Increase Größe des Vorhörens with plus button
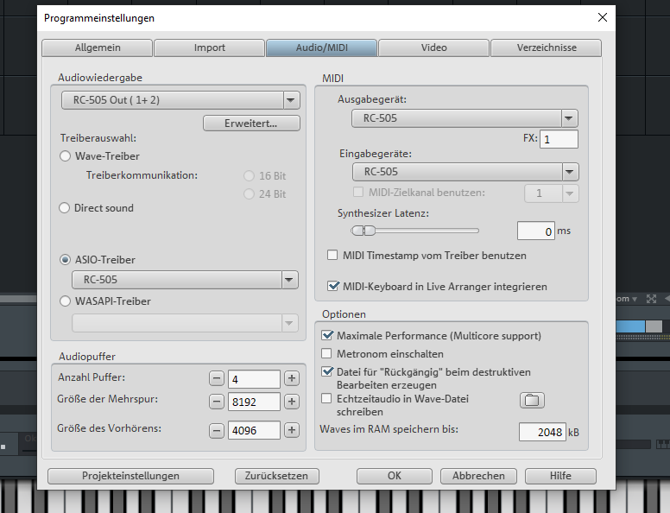The height and width of the screenshot is (513, 670). (292, 430)
